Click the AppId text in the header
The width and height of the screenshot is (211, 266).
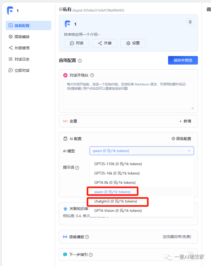tap(98, 10)
